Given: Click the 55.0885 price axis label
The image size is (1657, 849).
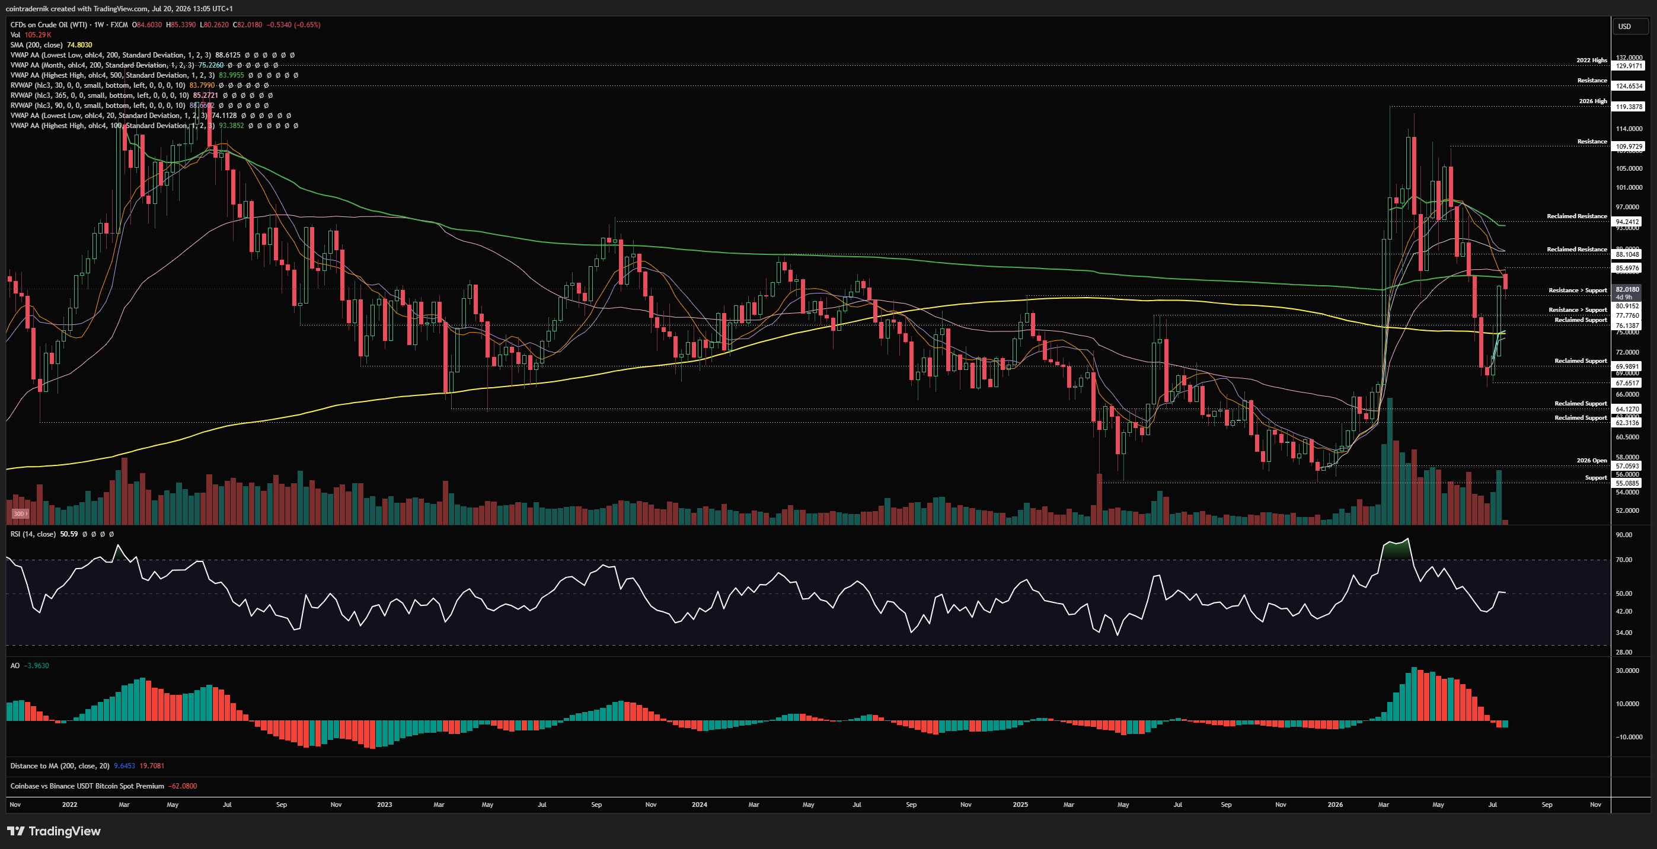Looking at the screenshot, I should point(1627,483).
